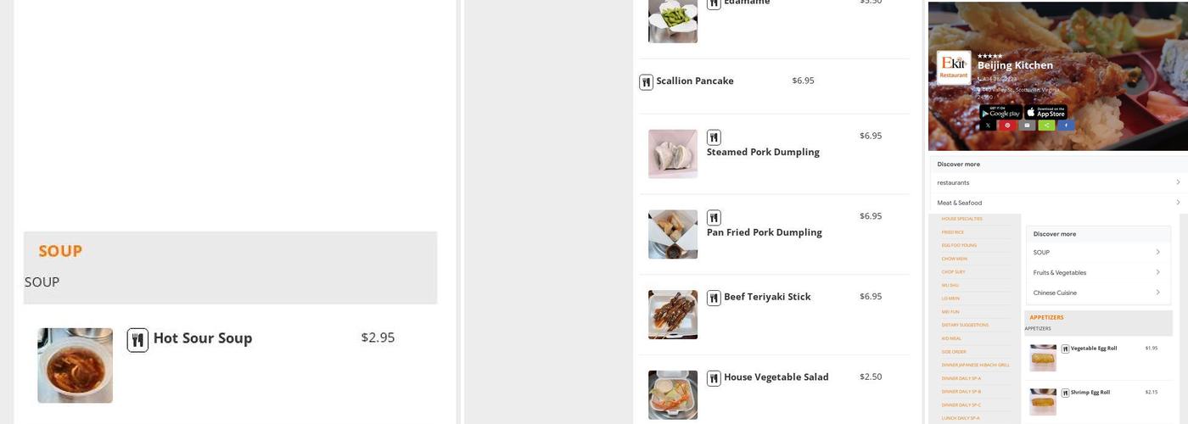Share via the X (Twitter) icon
The height and width of the screenshot is (424, 1188).
(988, 126)
